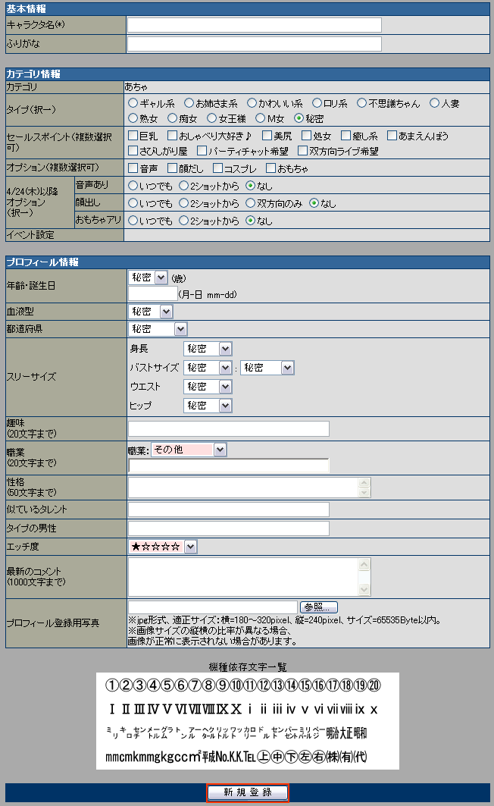The height and width of the screenshot is (806, 494).
Task: Tick the コスプレ option checkbox
Action: pyautogui.click(x=218, y=168)
